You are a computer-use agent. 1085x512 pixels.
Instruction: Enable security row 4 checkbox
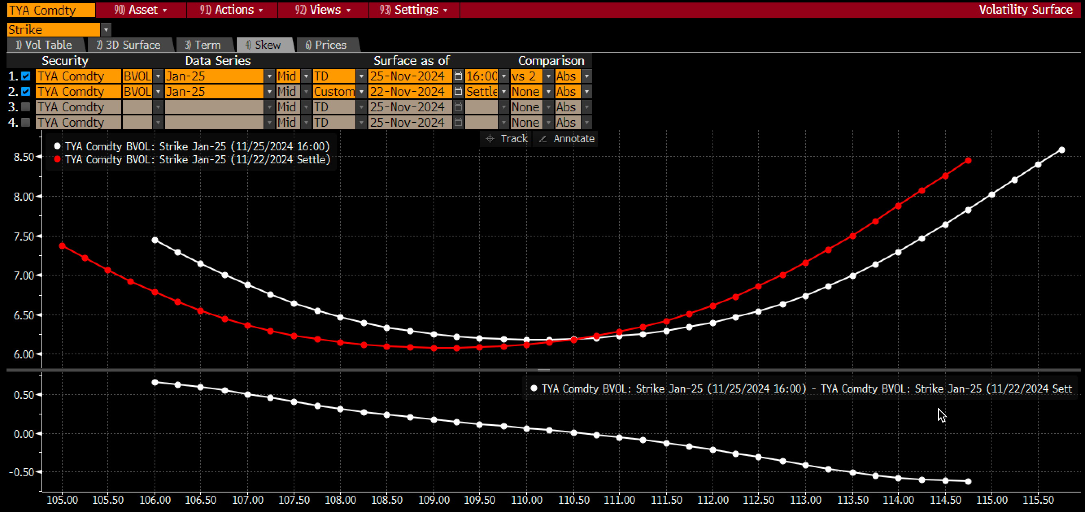26,122
